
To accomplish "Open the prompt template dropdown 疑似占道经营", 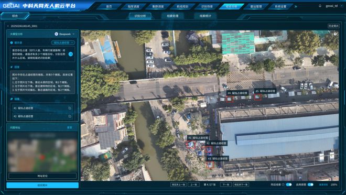I will 63,42.
